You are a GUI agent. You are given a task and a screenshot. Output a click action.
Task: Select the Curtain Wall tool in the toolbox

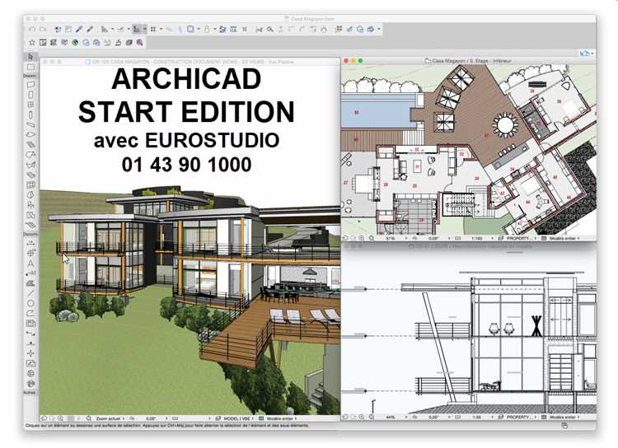[x=30, y=184]
